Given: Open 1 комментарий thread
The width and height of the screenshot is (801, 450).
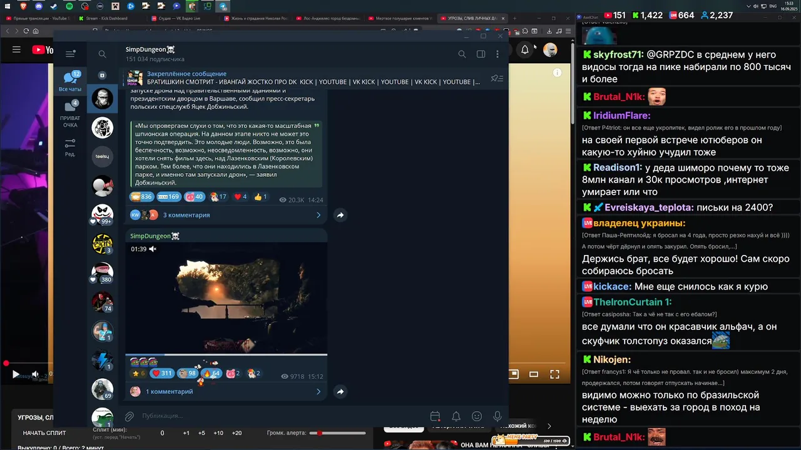Looking at the screenshot, I should (169, 392).
